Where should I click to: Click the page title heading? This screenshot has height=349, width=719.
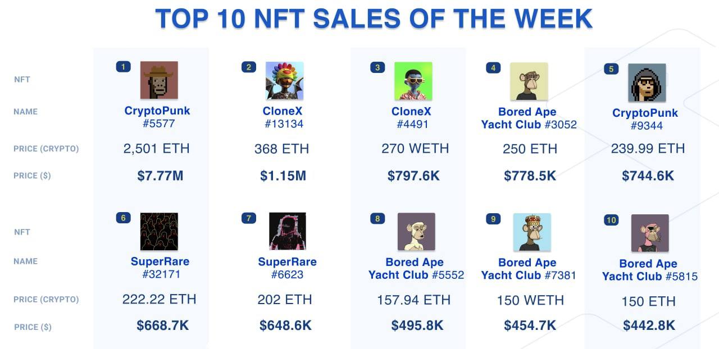(374, 19)
